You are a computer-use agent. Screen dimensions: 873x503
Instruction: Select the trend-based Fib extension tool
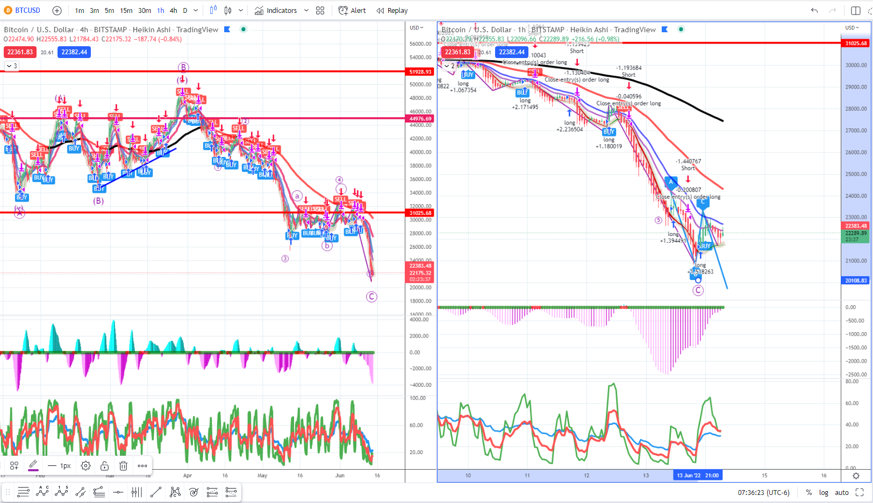[x=99, y=492]
